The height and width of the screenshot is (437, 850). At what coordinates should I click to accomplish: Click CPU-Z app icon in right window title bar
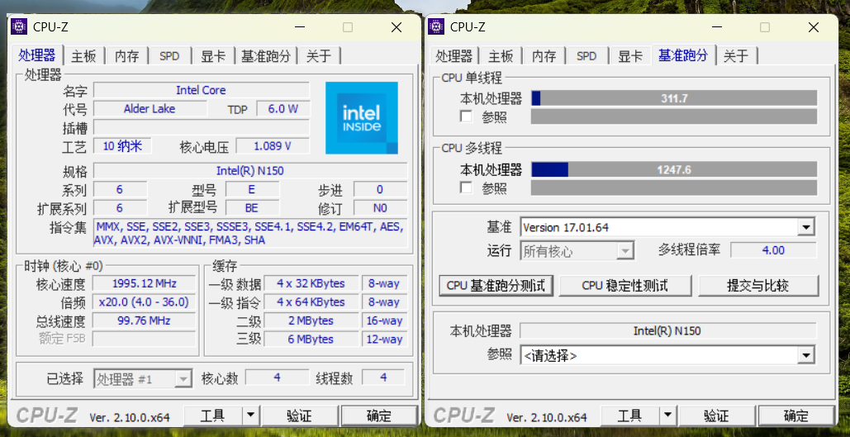(x=436, y=26)
